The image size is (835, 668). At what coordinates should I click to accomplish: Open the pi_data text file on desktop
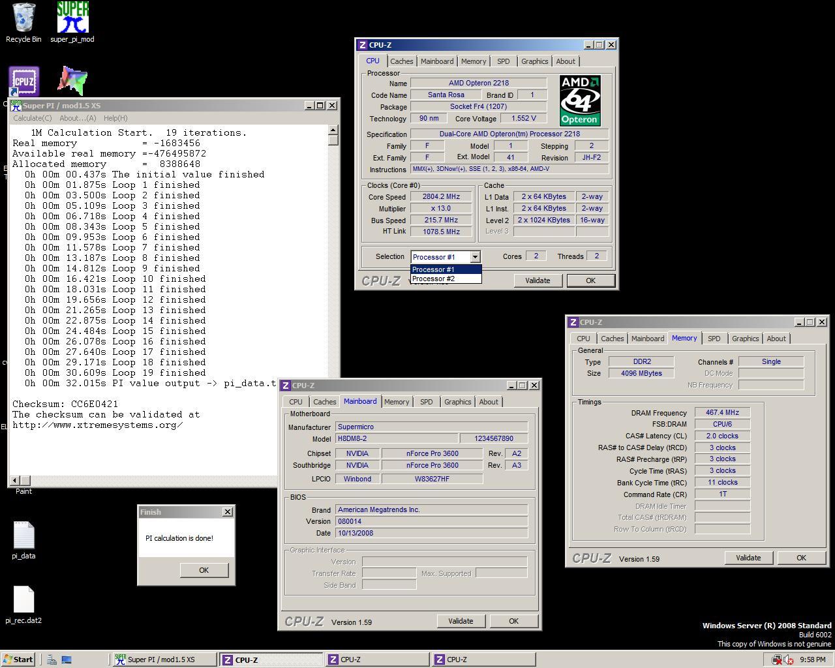coord(23,541)
